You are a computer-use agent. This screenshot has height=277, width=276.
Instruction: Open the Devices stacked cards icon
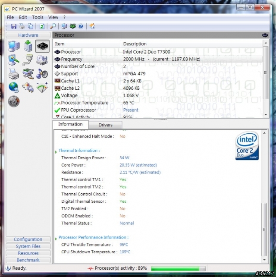tap(28, 73)
